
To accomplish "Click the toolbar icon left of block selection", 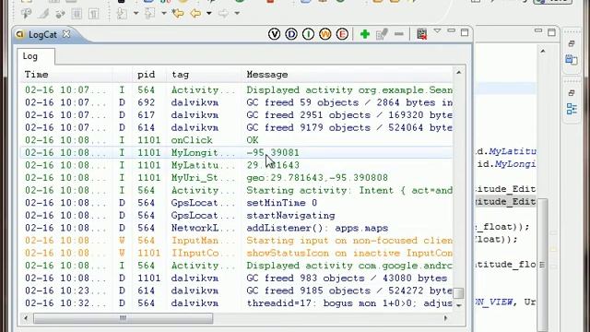I will (x=60, y=15).
